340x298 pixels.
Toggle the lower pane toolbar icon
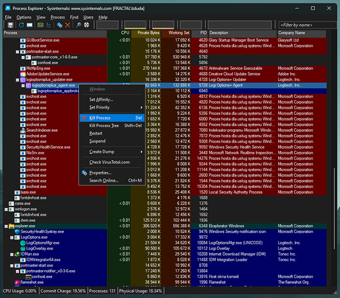coord(29,25)
